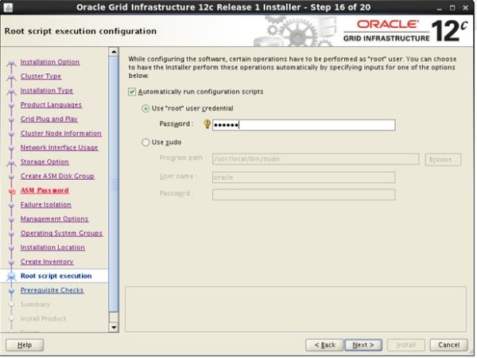477x358 pixels.
Task: Uncheck Automatically run configuration scripts
Action: 132,92
